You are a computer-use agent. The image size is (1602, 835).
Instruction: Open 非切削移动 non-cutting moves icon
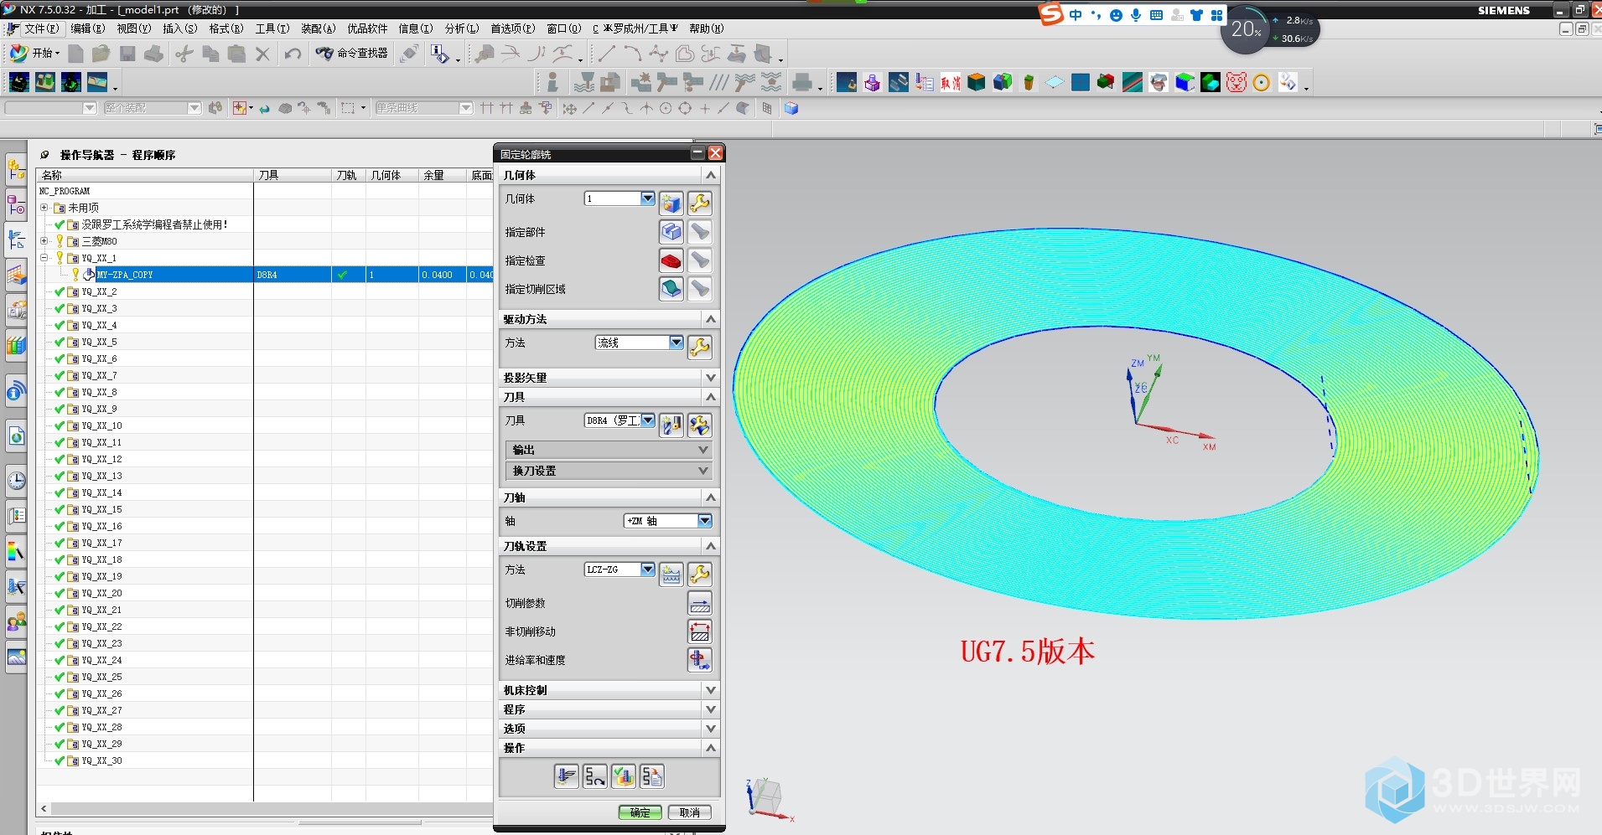click(700, 631)
